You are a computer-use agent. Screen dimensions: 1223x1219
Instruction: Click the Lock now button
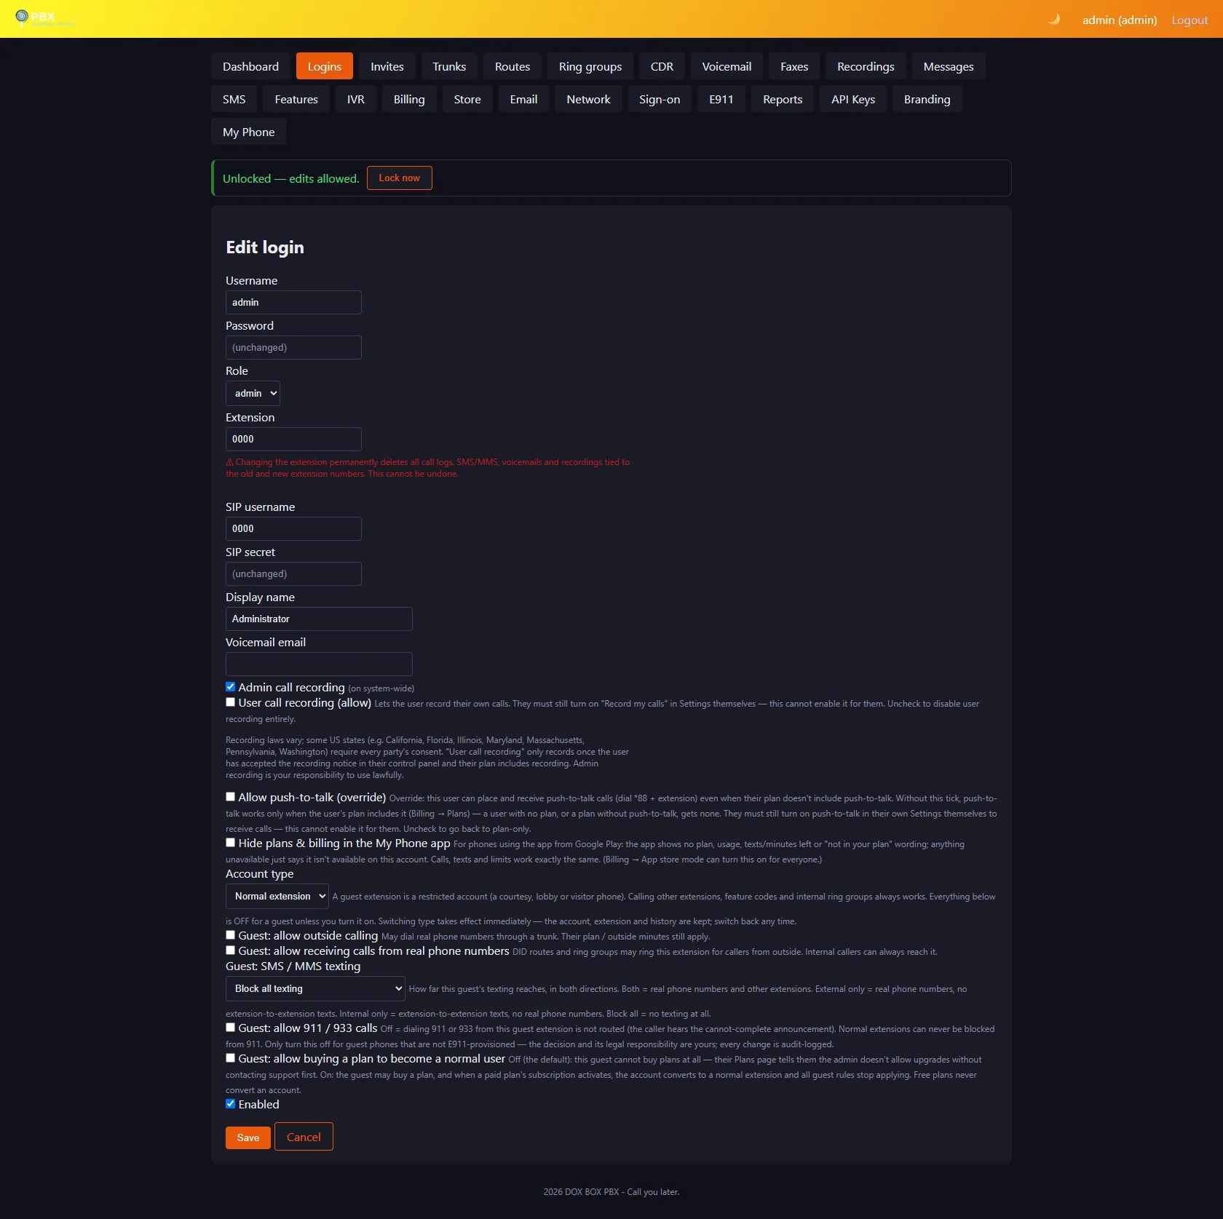tap(400, 178)
